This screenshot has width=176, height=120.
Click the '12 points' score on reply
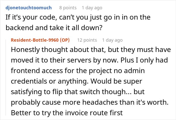click(x=87, y=40)
